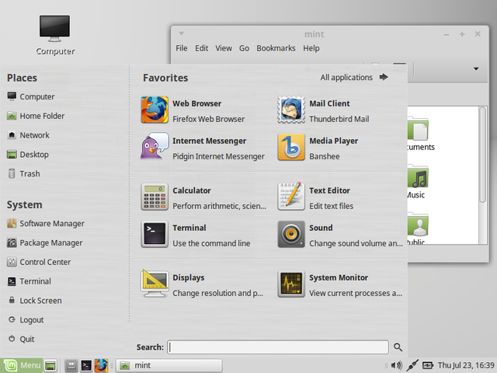Show all applications arrow

[384, 77]
